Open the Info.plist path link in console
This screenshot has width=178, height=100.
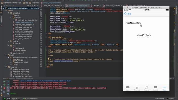45,81
